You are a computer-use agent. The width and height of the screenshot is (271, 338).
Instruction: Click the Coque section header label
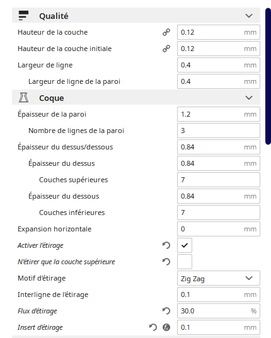click(x=52, y=98)
